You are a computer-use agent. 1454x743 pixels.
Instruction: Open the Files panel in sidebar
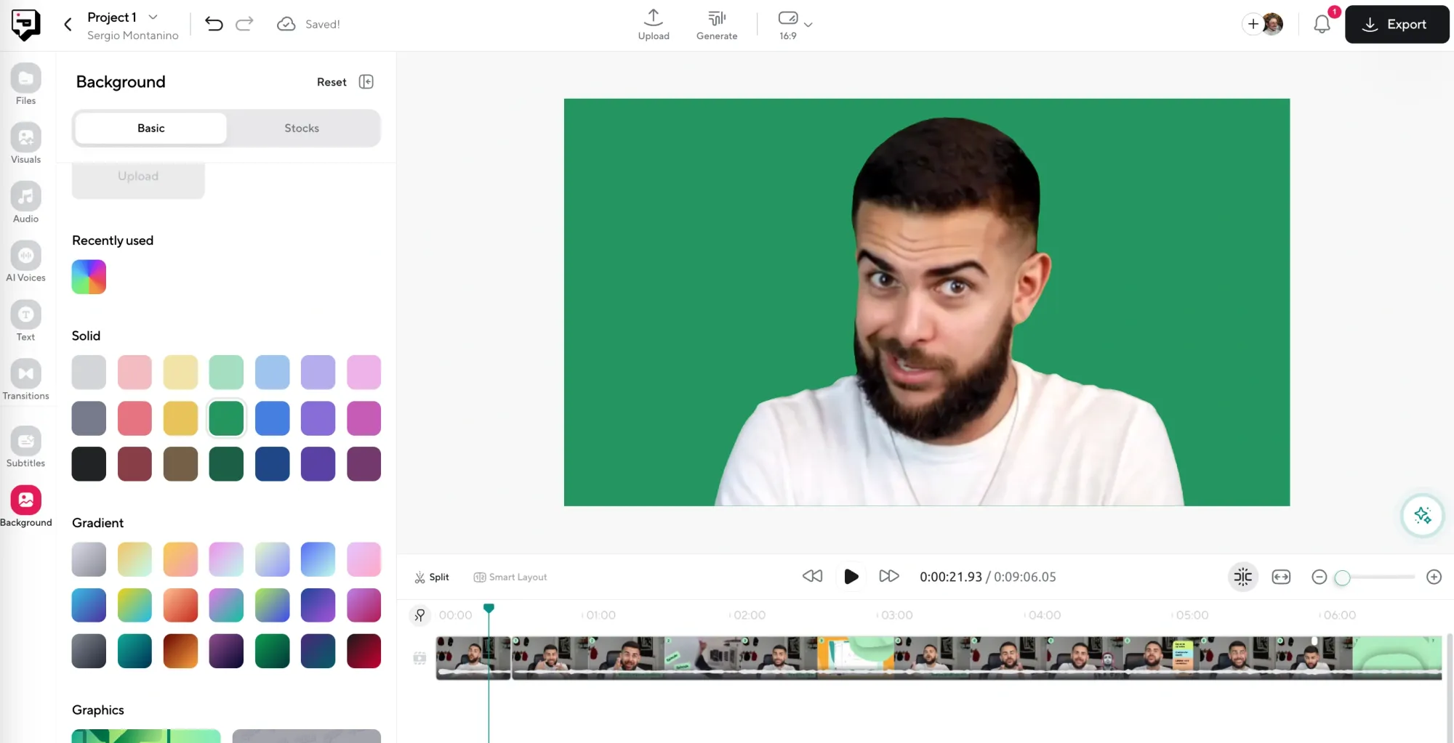coord(25,84)
